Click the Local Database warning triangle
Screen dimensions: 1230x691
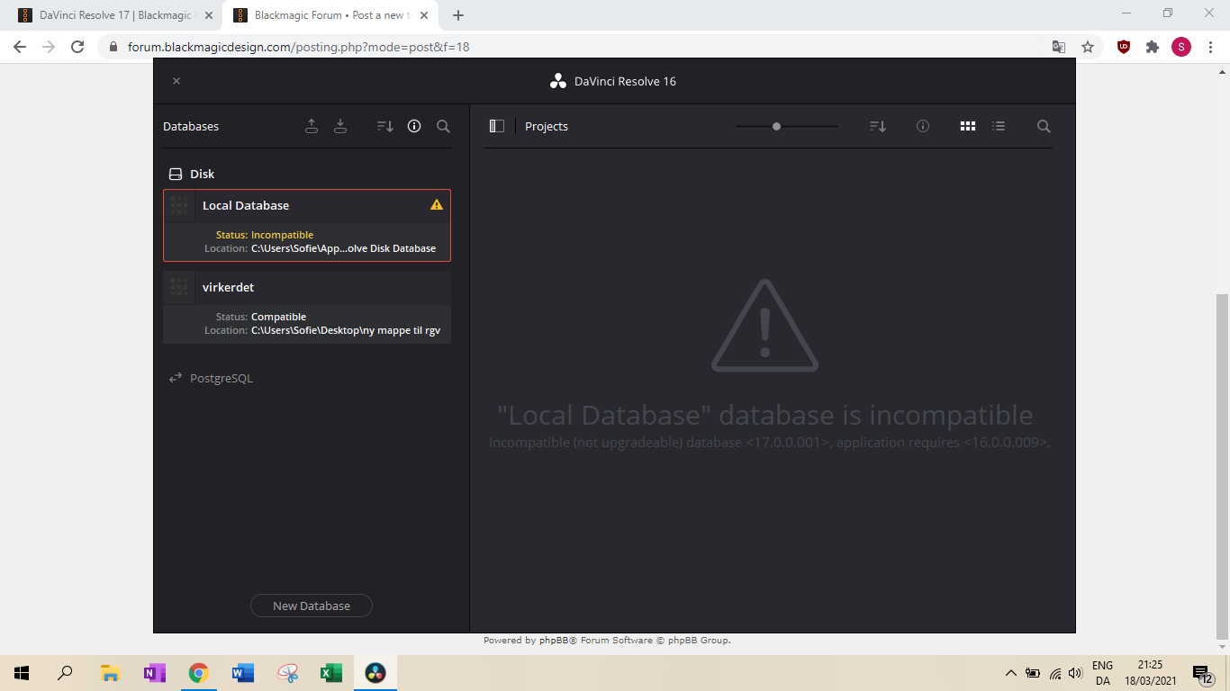point(437,204)
